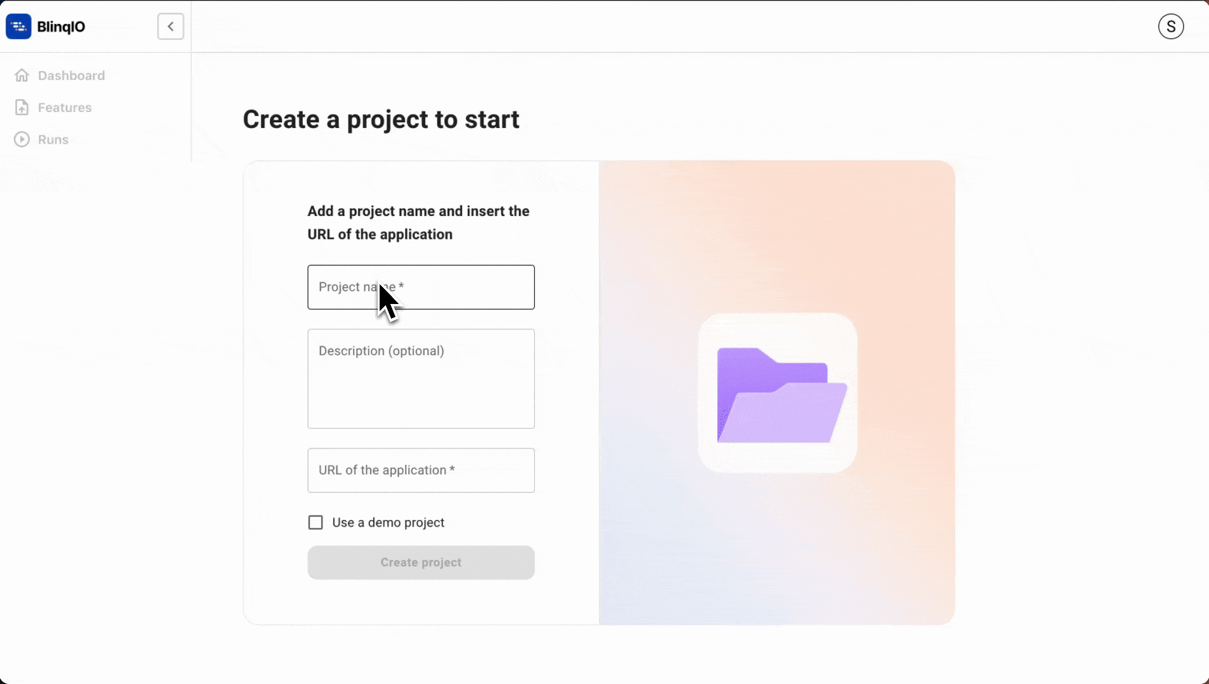Click the 'Use a demo project' label text
Image resolution: width=1209 pixels, height=684 pixels.
[x=388, y=522]
